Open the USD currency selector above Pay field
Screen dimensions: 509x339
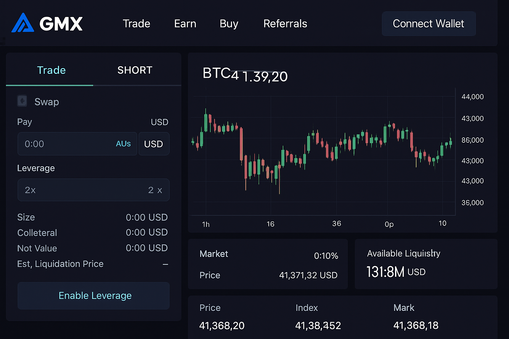pos(159,122)
